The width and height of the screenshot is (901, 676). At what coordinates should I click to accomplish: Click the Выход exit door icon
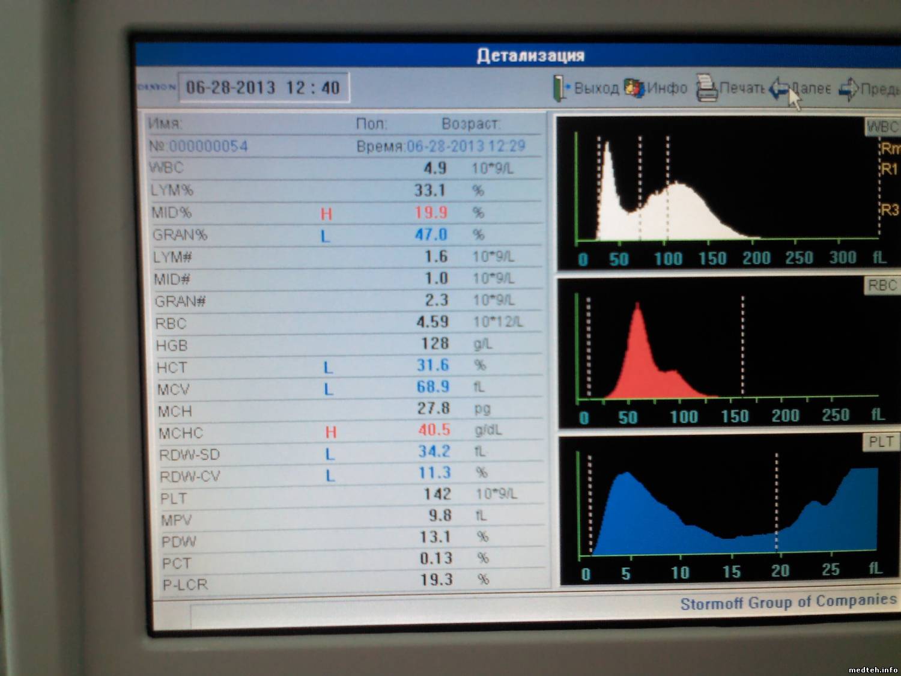(560, 88)
